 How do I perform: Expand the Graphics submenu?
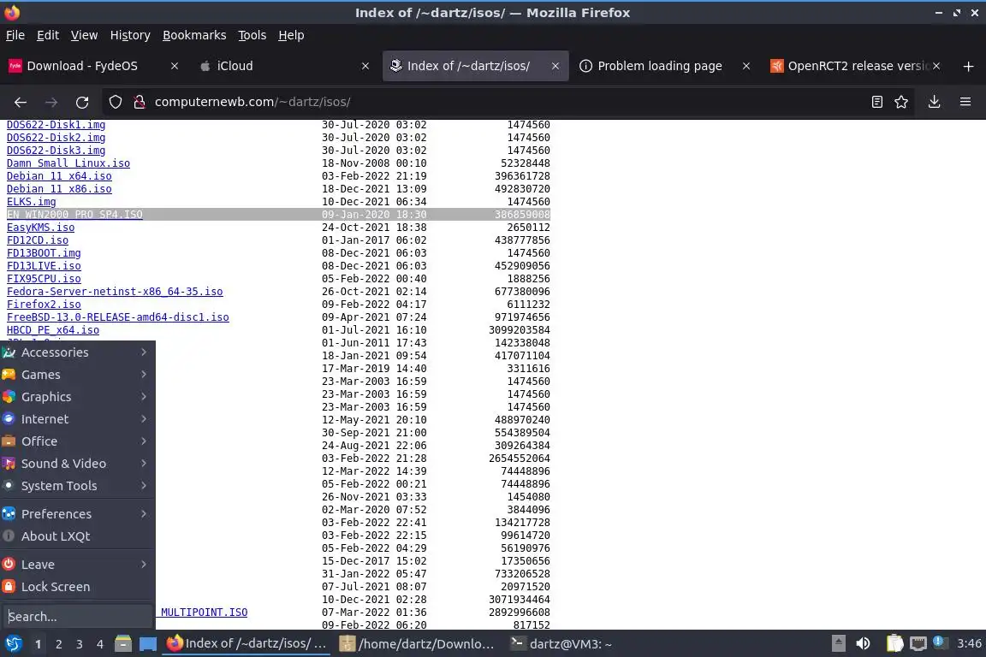[77, 397]
